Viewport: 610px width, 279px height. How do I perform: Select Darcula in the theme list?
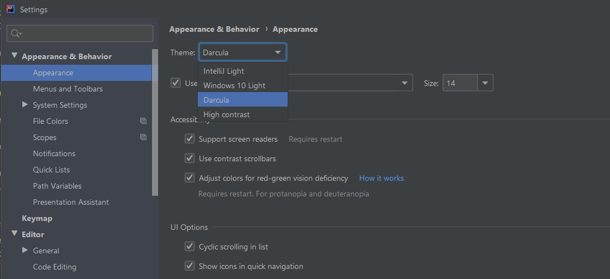coord(243,100)
